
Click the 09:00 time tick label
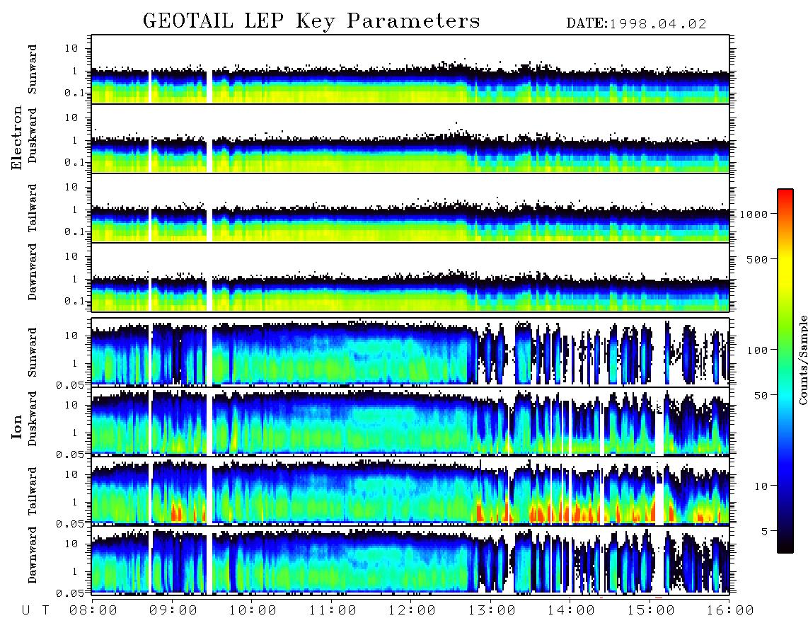(173, 611)
